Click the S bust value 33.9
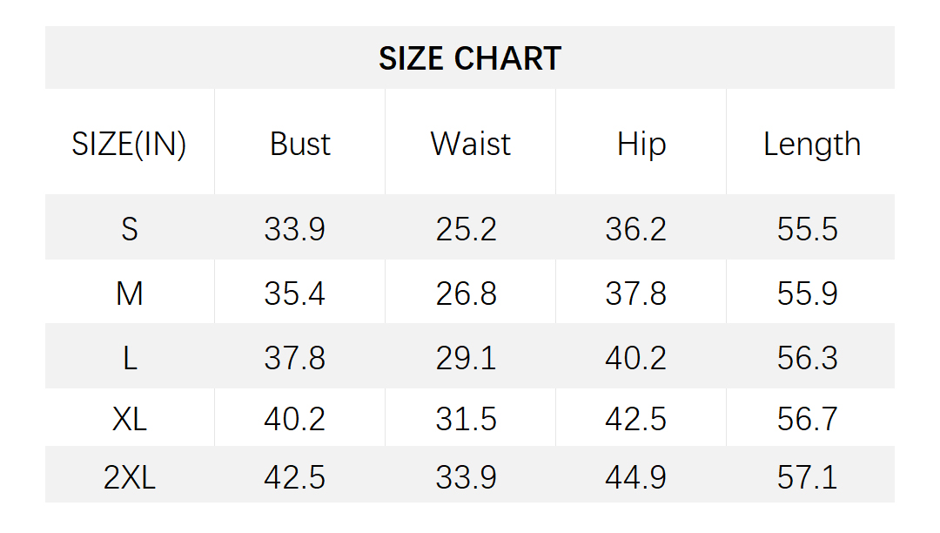 pyautogui.click(x=295, y=229)
